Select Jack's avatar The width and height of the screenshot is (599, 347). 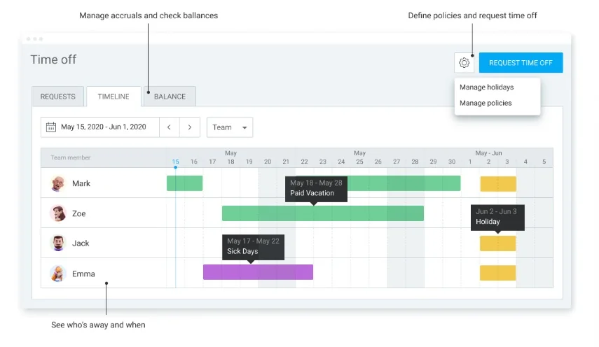pos(58,243)
